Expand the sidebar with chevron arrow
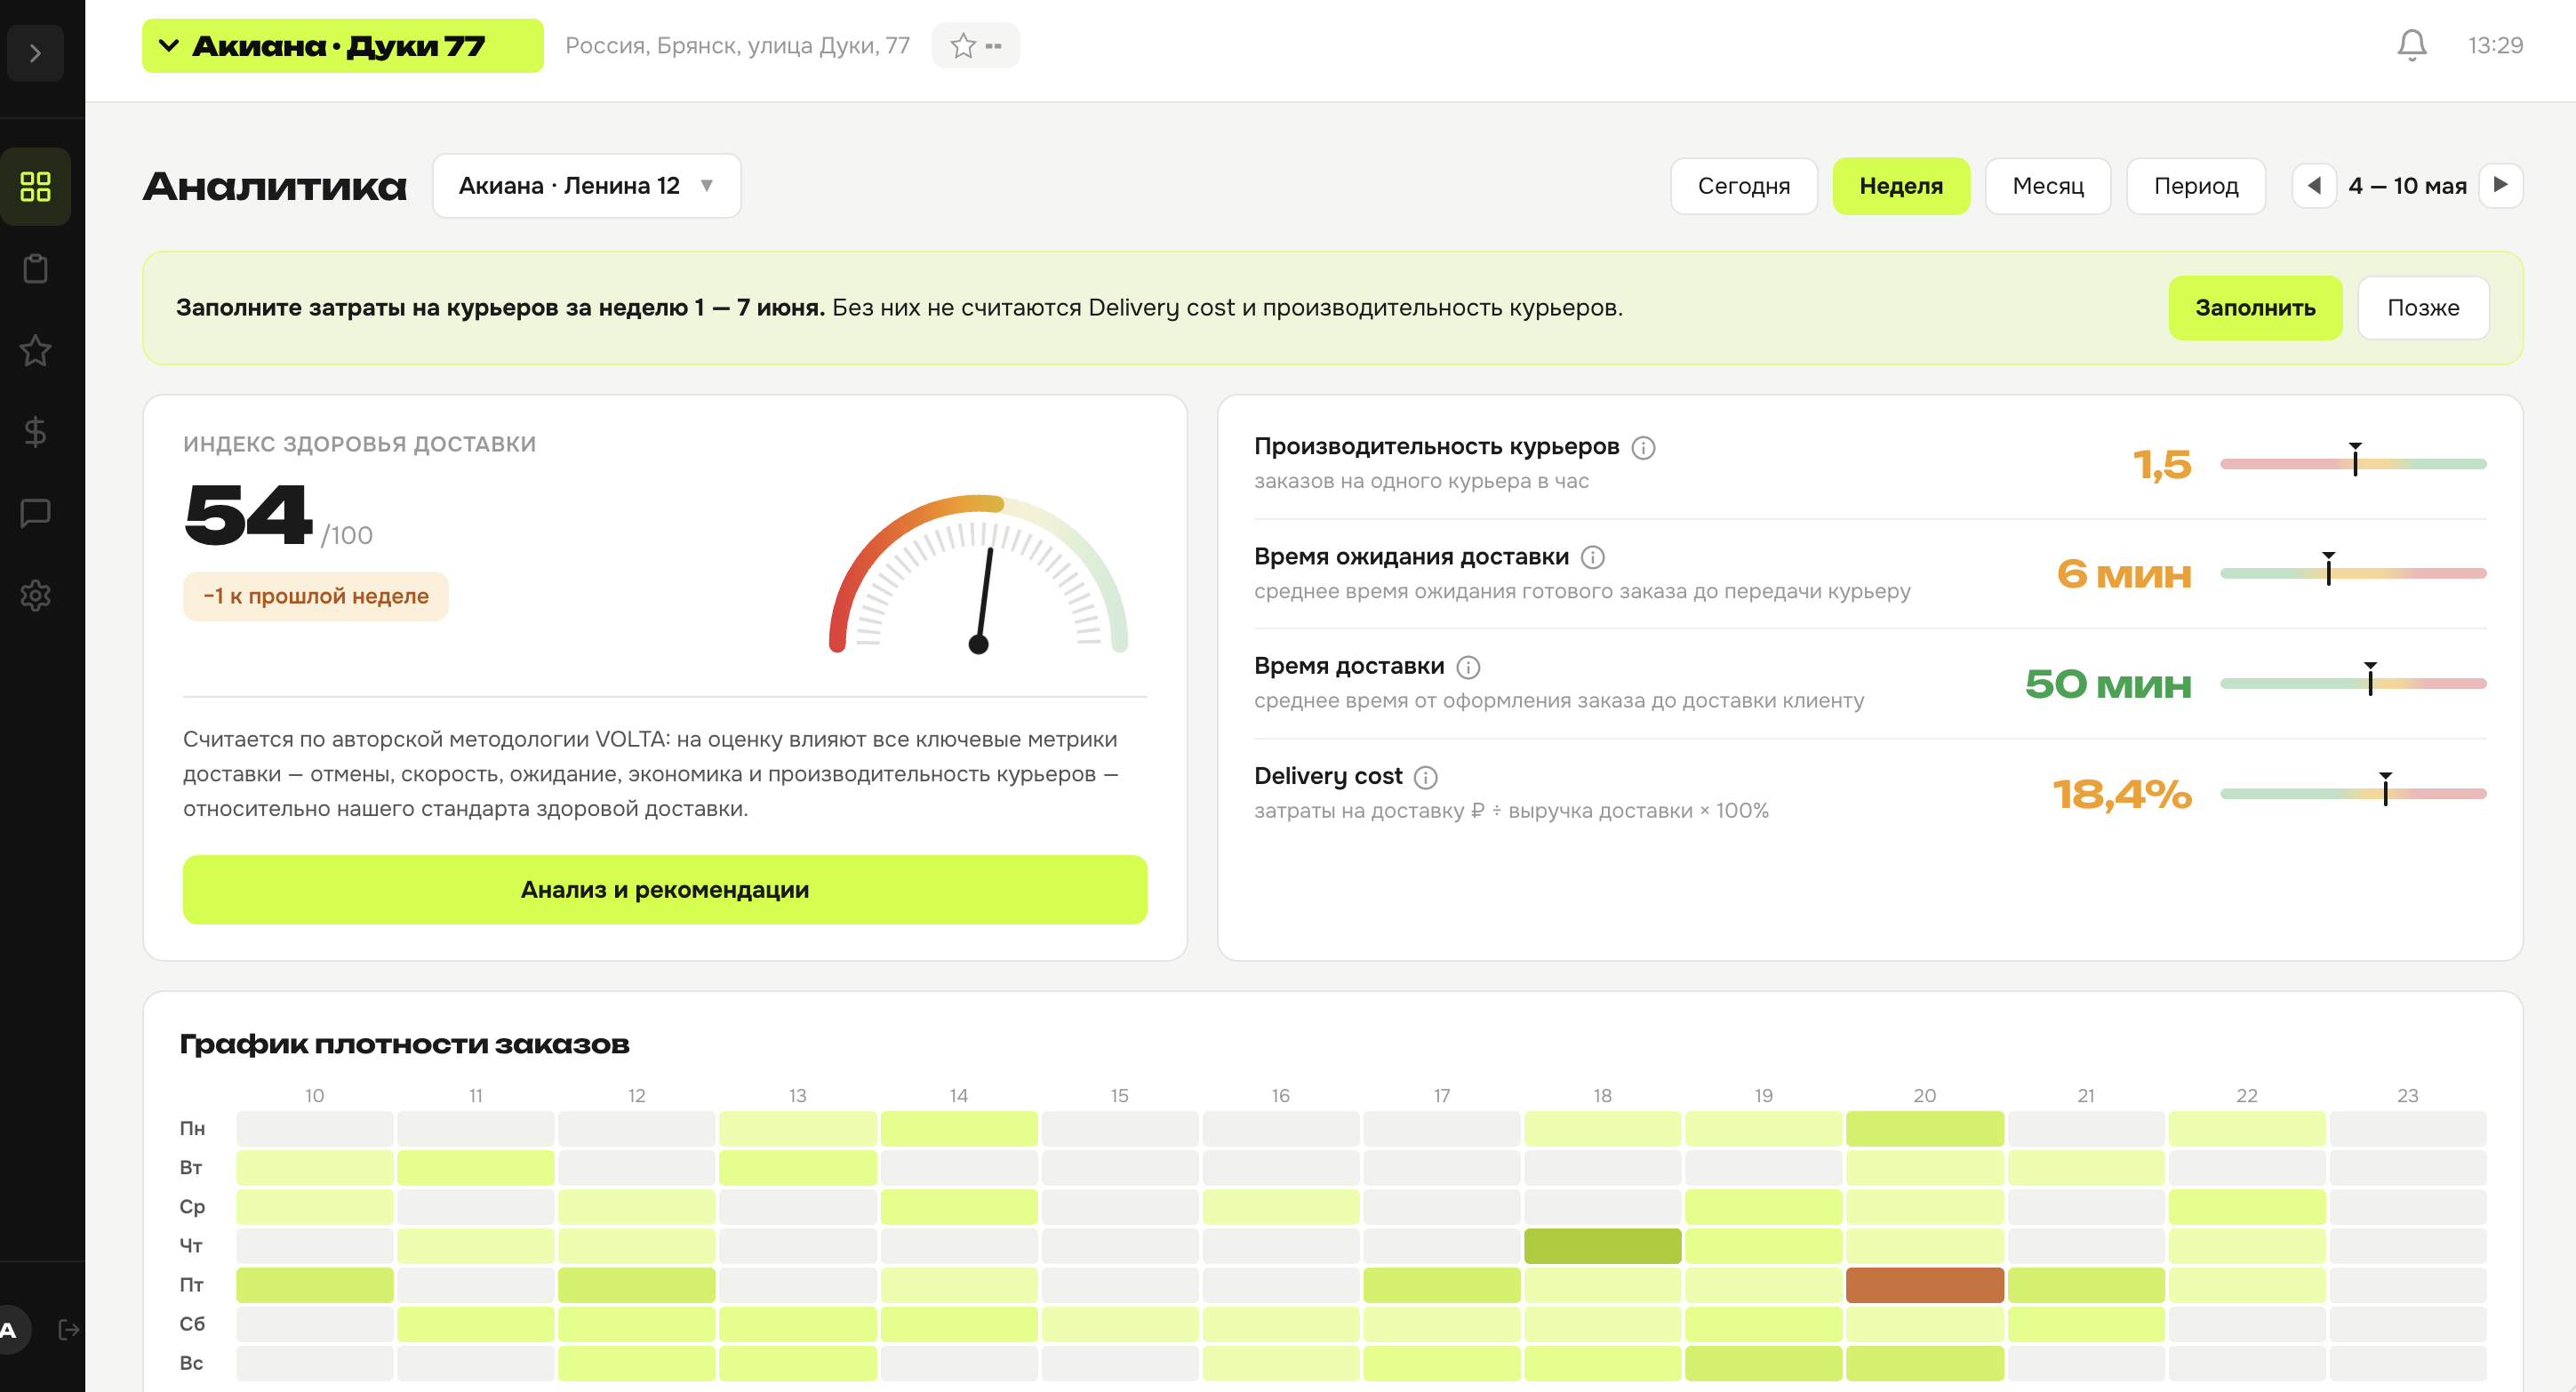 [x=35, y=53]
